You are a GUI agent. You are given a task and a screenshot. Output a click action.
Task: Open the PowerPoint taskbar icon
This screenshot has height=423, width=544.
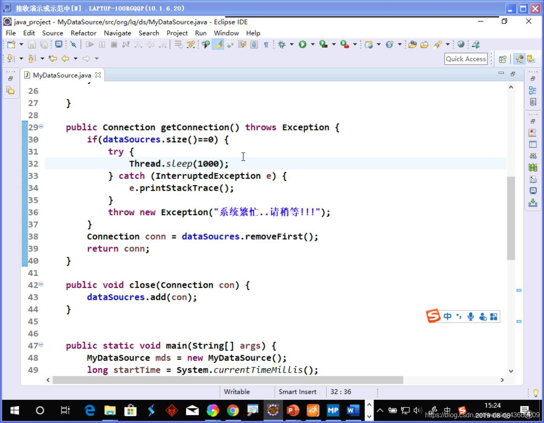pos(293,410)
